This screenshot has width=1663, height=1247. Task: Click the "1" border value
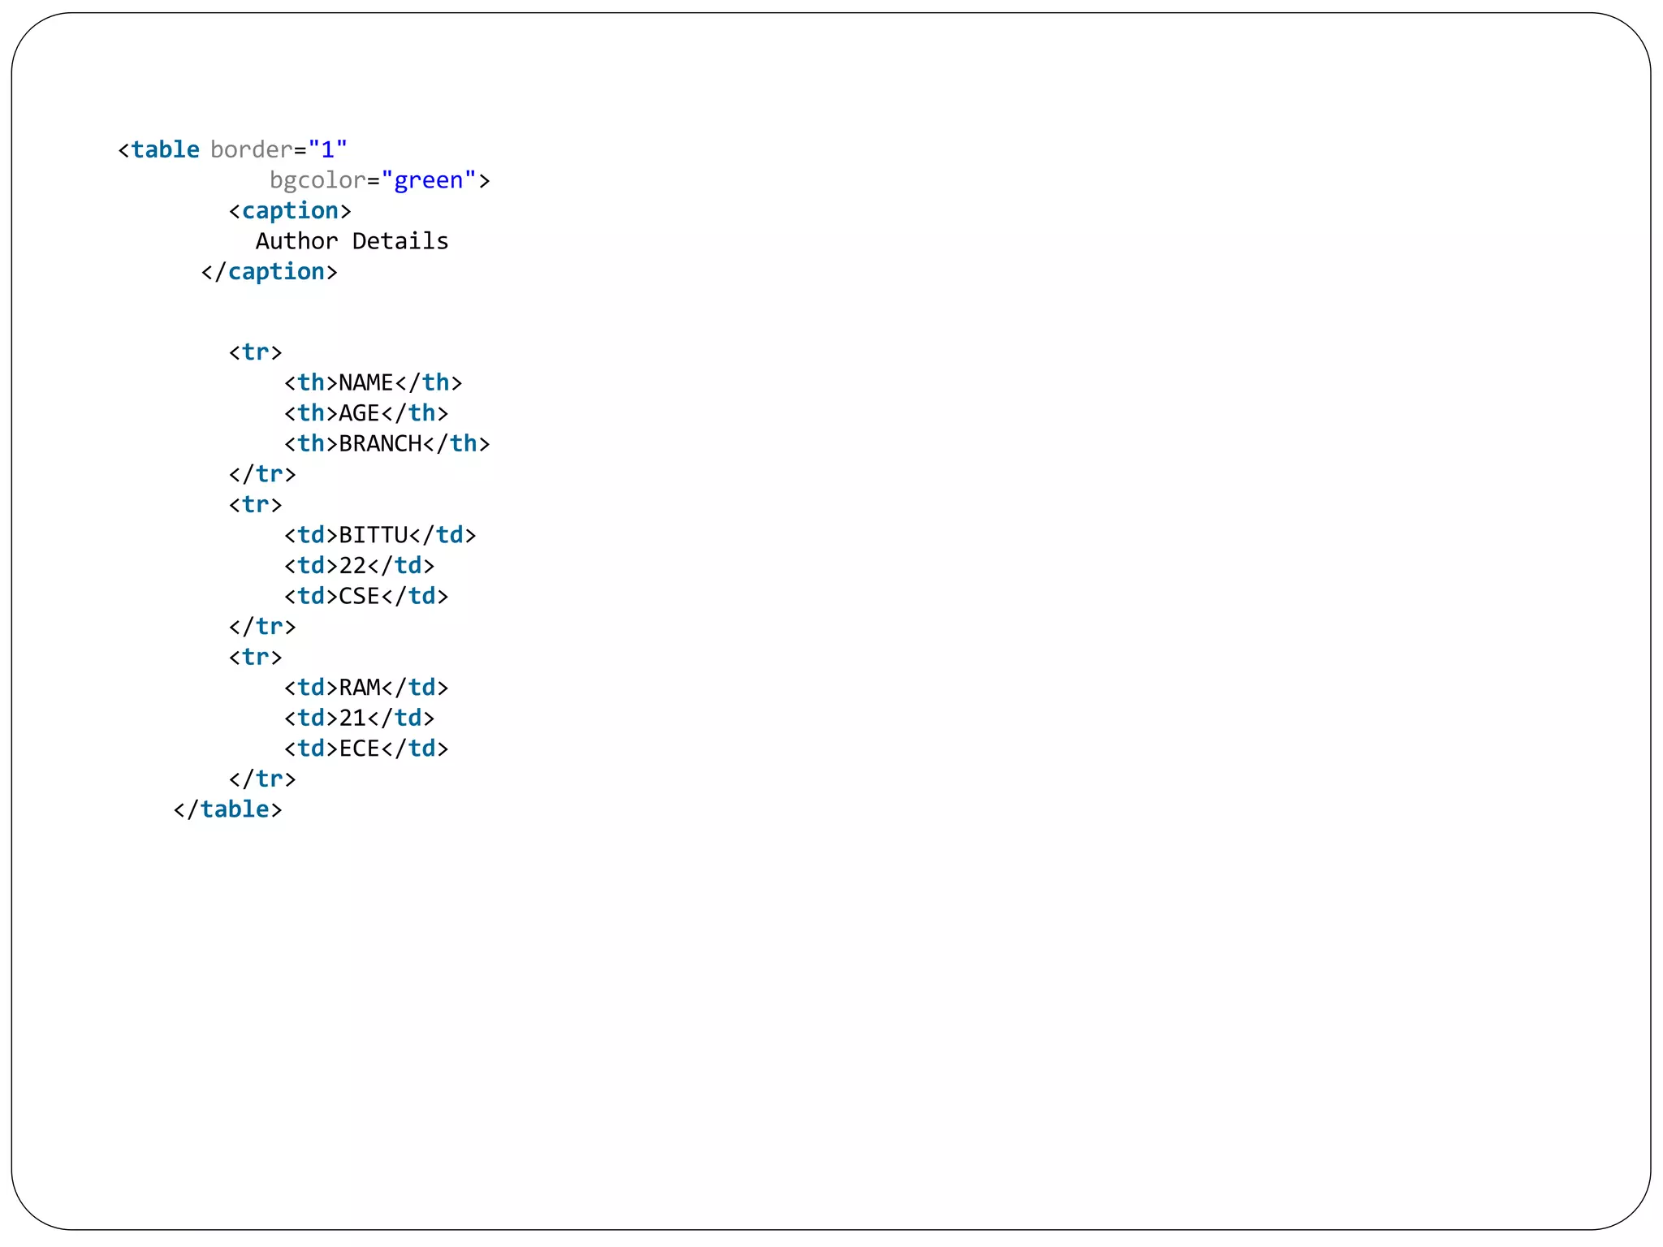[x=328, y=150]
